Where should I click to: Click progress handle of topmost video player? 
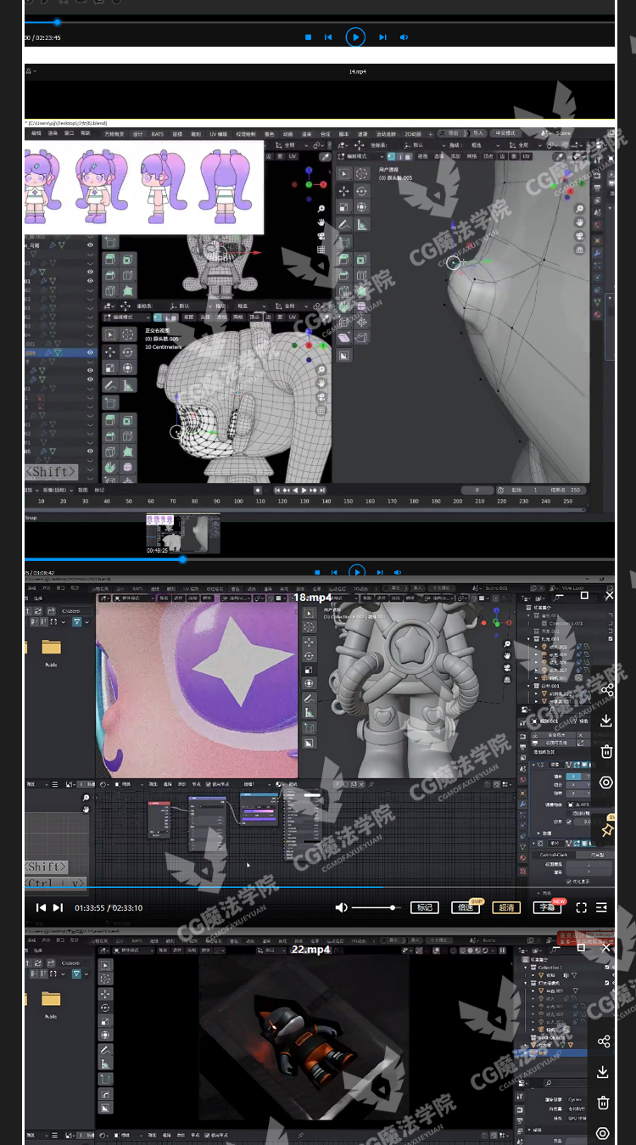58,22
